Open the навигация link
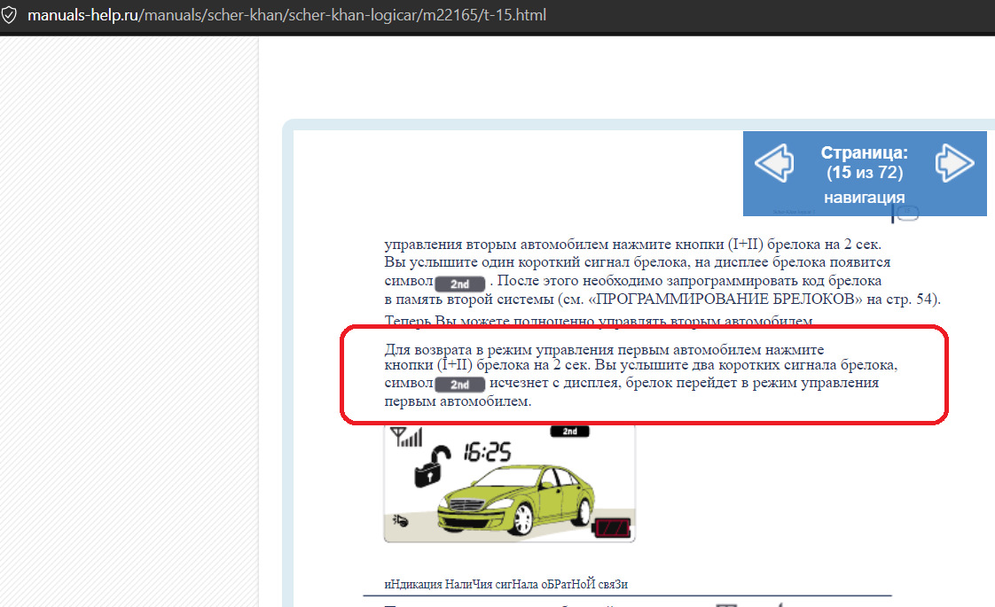 864,198
